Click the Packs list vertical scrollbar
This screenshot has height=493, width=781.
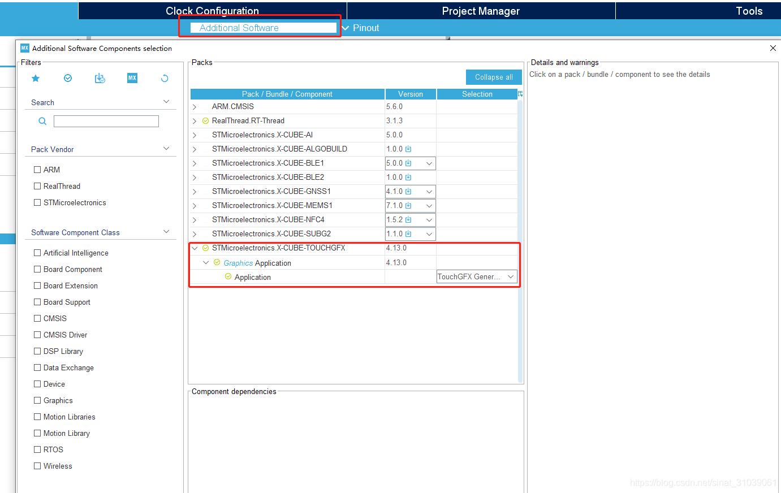click(520, 241)
